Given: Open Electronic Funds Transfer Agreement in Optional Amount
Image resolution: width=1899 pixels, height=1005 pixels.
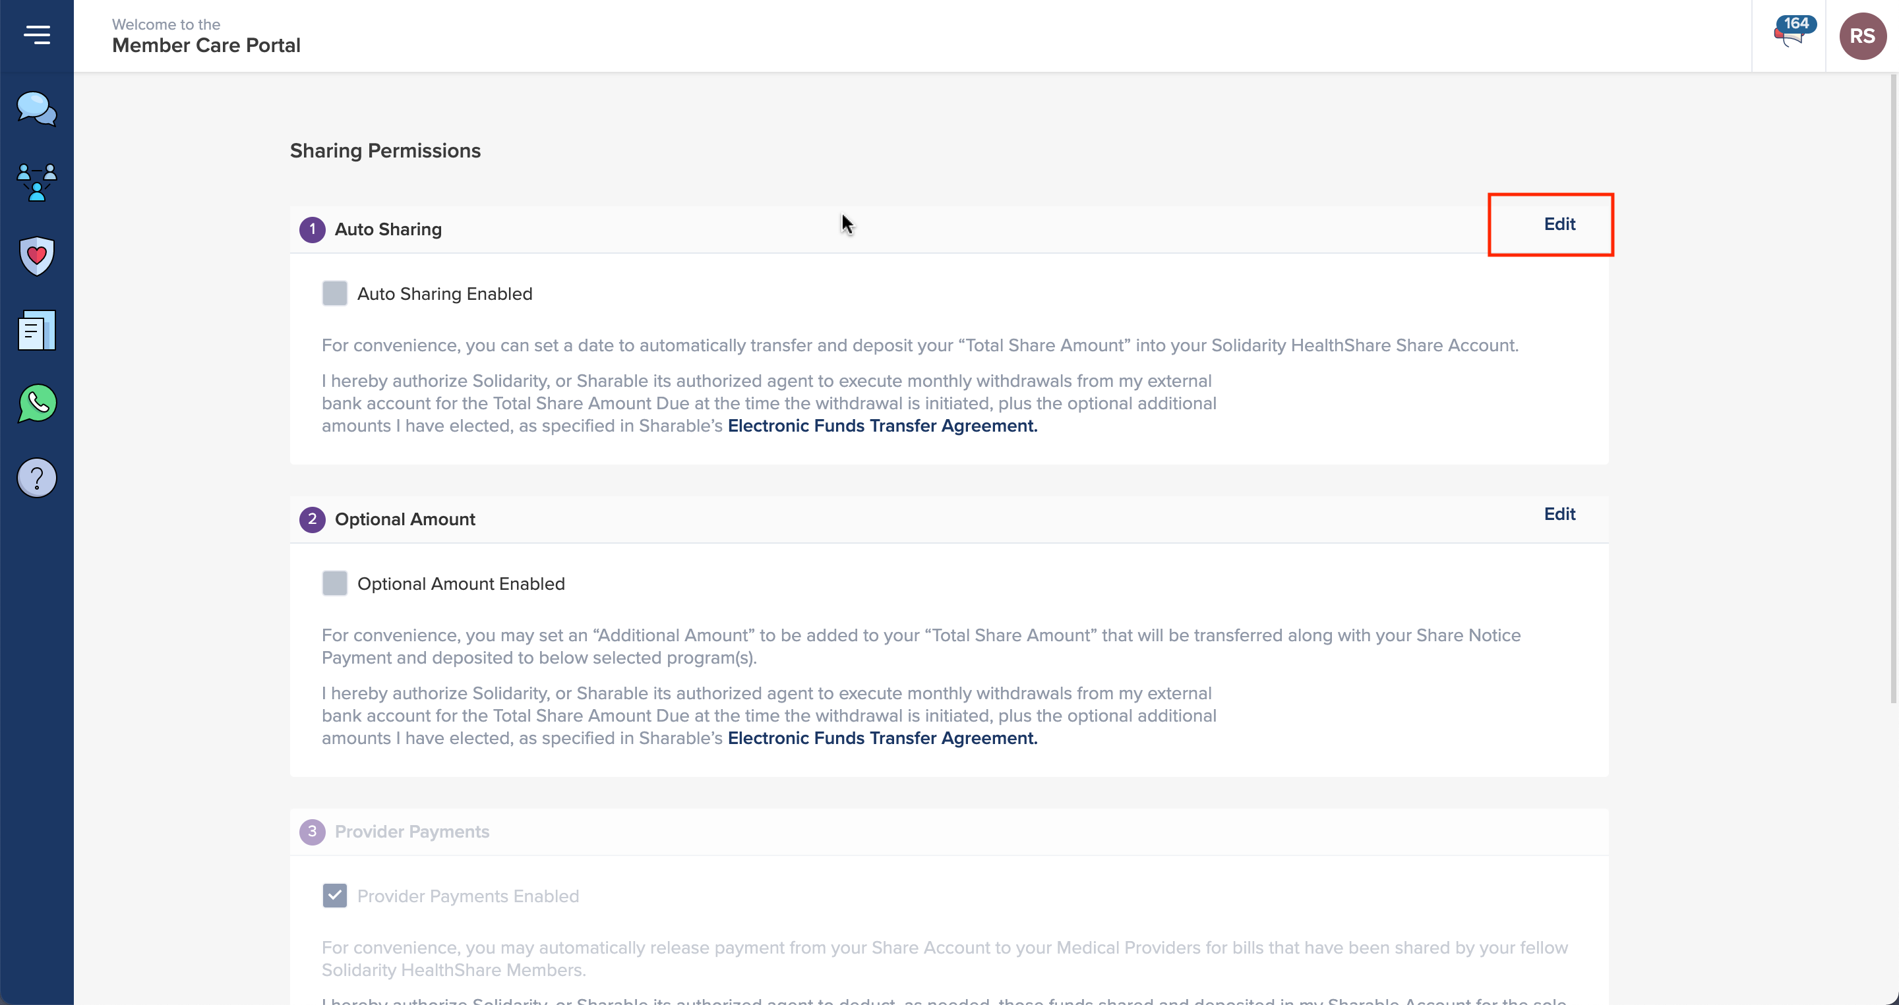Looking at the screenshot, I should 882,738.
